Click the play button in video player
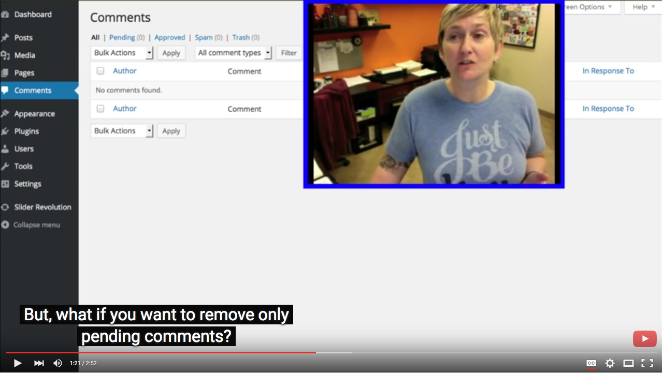This screenshot has height=373, width=662. (17, 363)
